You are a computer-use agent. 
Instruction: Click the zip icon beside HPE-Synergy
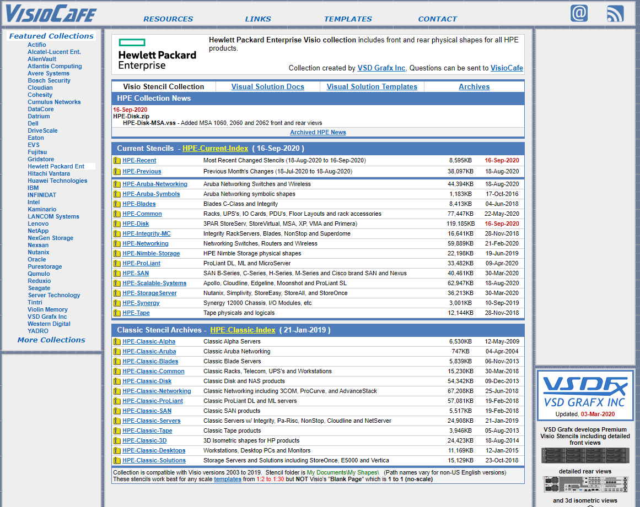[x=117, y=303]
